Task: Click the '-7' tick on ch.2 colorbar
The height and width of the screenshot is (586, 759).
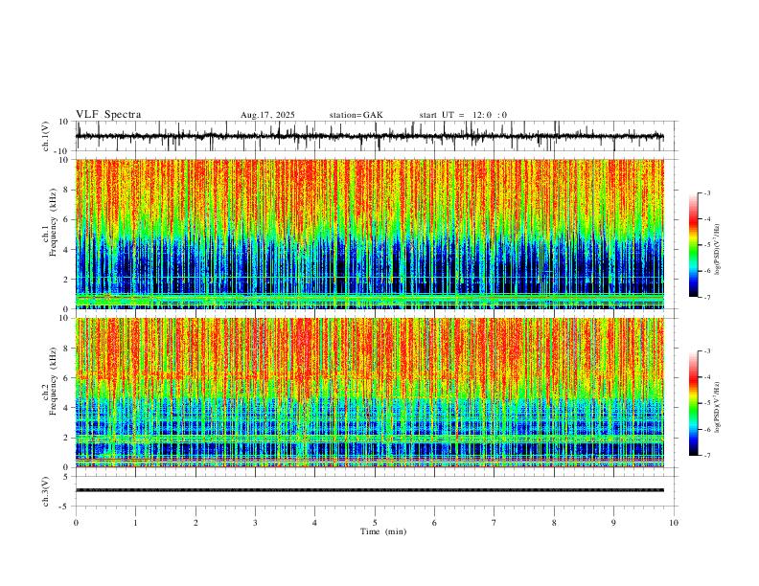Action: coord(706,455)
